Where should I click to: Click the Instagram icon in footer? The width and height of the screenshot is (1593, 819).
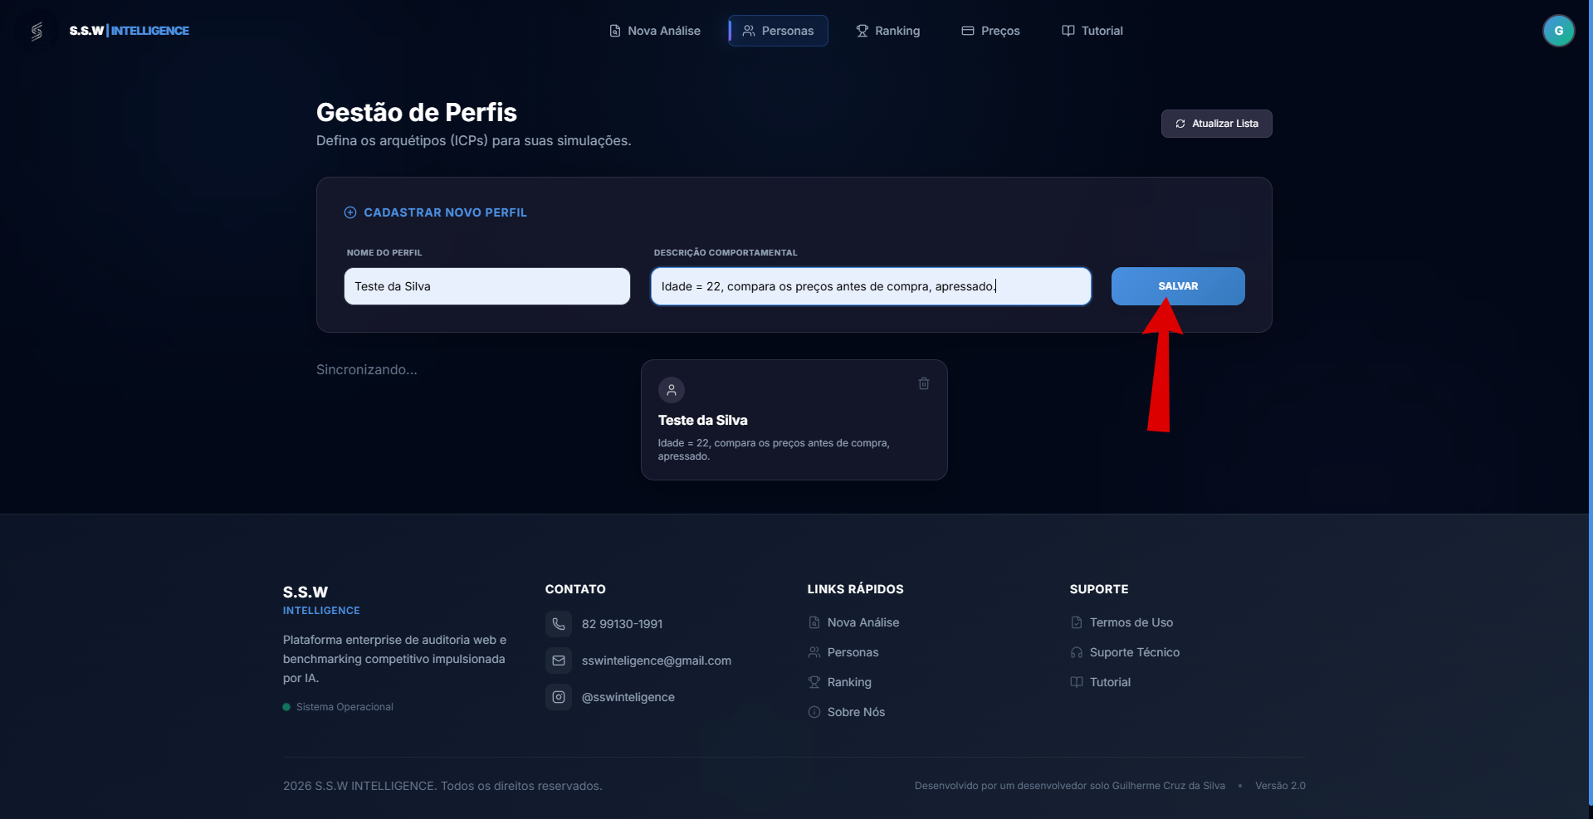(559, 697)
